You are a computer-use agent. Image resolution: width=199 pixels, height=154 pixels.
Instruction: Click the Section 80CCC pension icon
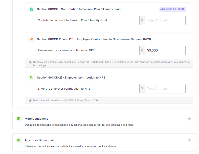31,9
